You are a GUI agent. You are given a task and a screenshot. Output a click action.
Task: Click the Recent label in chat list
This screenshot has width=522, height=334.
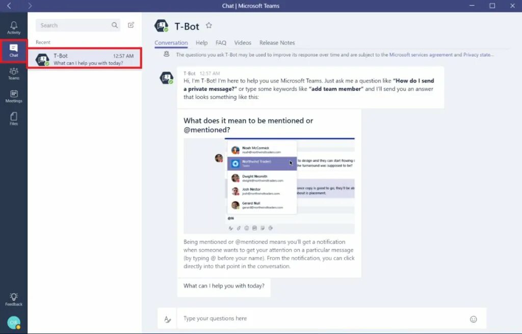pyautogui.click(x=43, y=42)
